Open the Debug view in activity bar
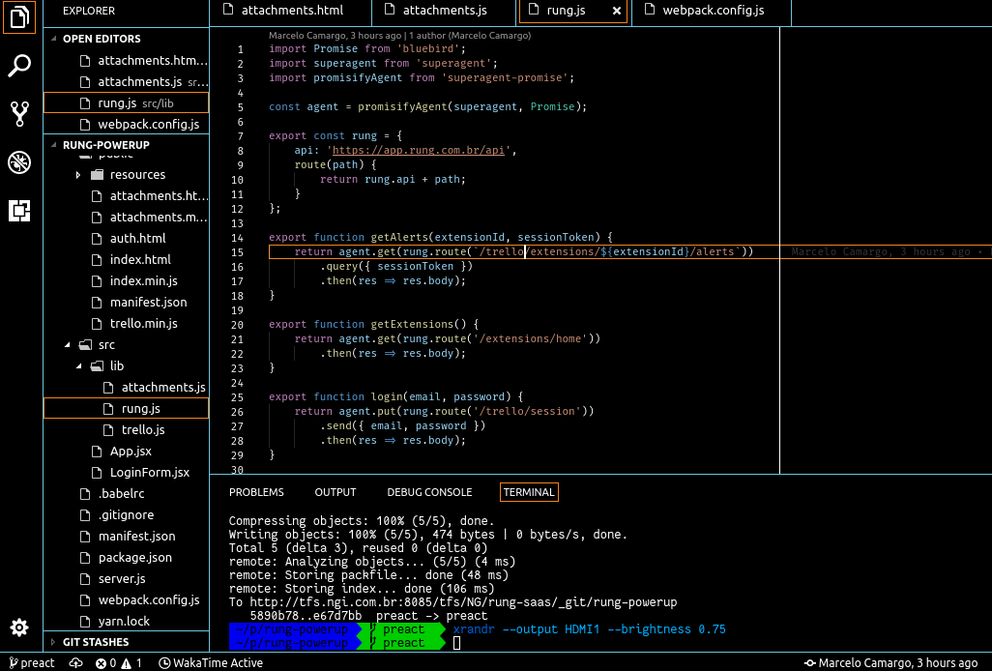This screenshot has height=671, width=992. (x=19, y=162)
